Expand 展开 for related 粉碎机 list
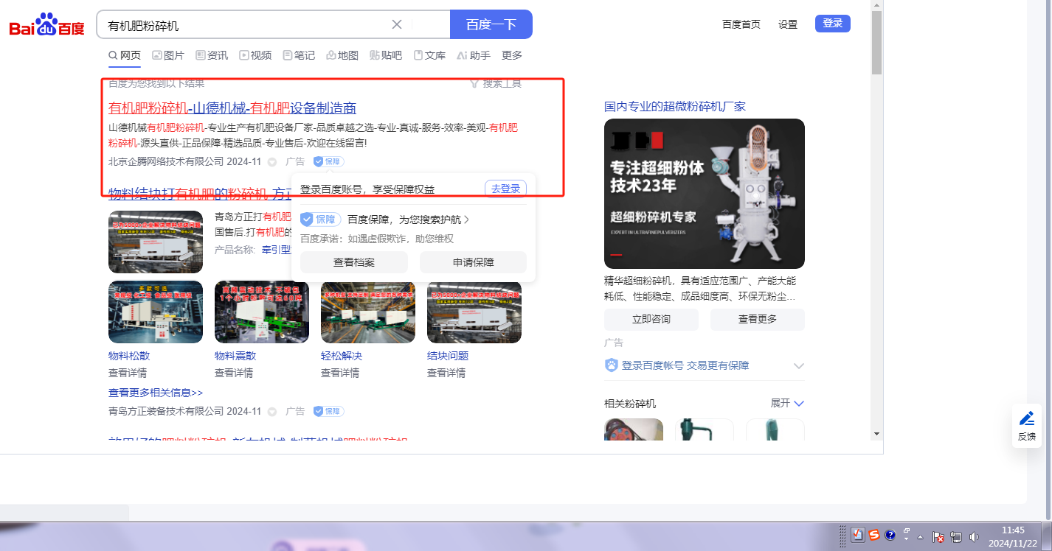Image resolution: width=1052 pixels, height=551 pixels. 787,403
